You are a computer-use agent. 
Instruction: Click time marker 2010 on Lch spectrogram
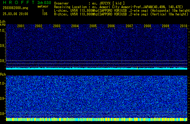[x=184, y=26]
